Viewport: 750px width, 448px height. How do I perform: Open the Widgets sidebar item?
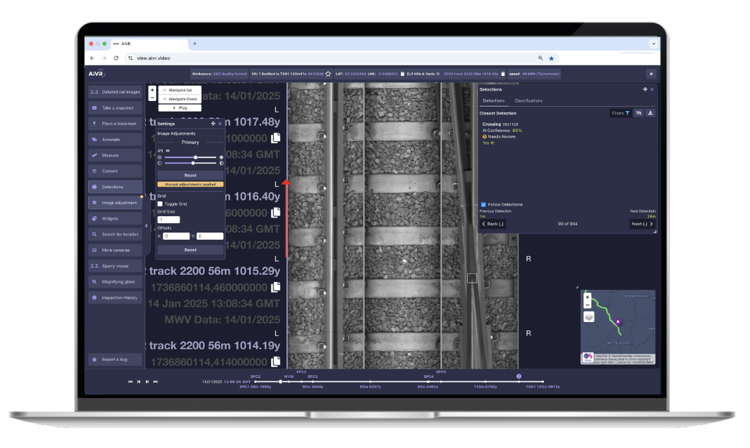115,218
